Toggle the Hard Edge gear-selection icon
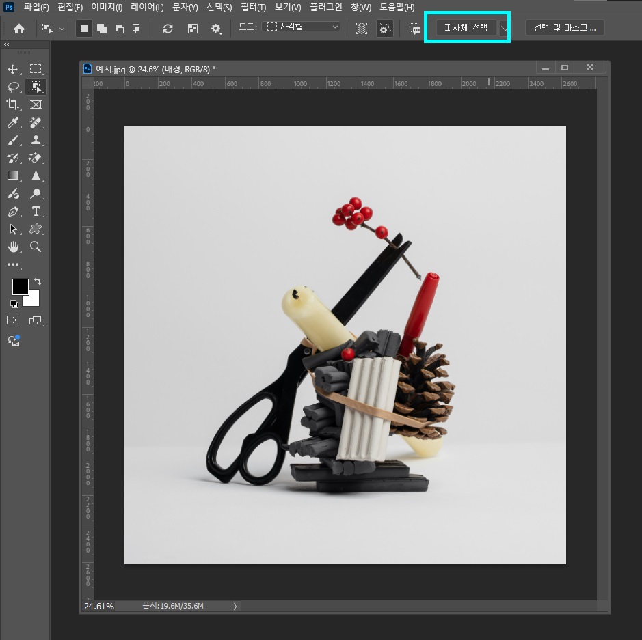642x640 pixels. click(x=384, y=29)
